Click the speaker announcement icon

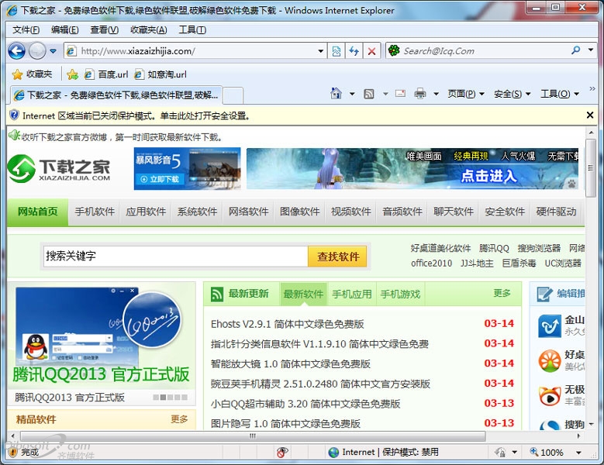14,135
